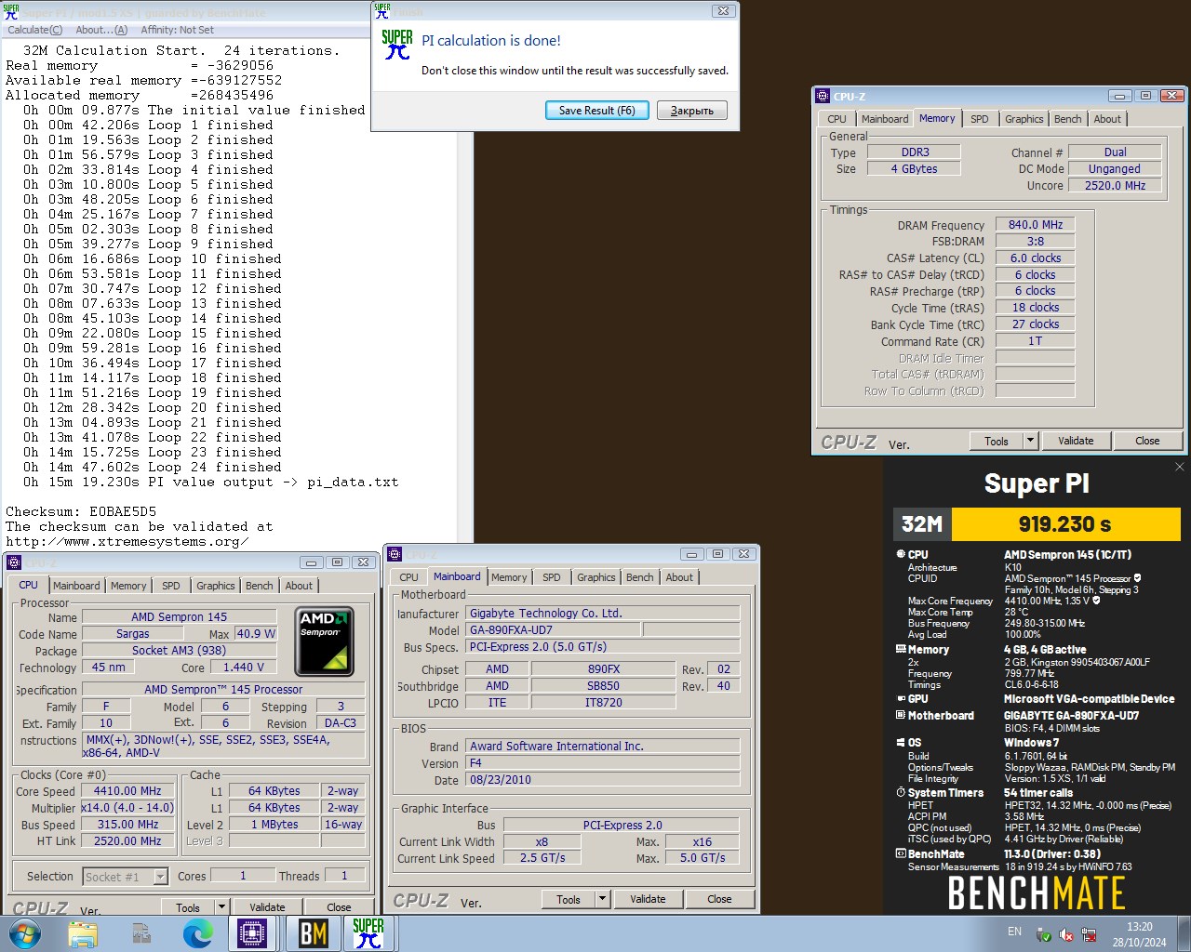The height and width of the screenshot is (952, 1191).
Task: Click Tools button in CPU-Z CPU window
Action: [188, 907]
